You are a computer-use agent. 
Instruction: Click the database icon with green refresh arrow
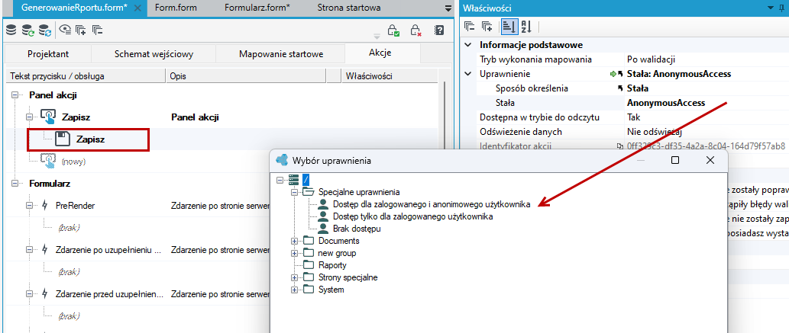pos(28,30)
